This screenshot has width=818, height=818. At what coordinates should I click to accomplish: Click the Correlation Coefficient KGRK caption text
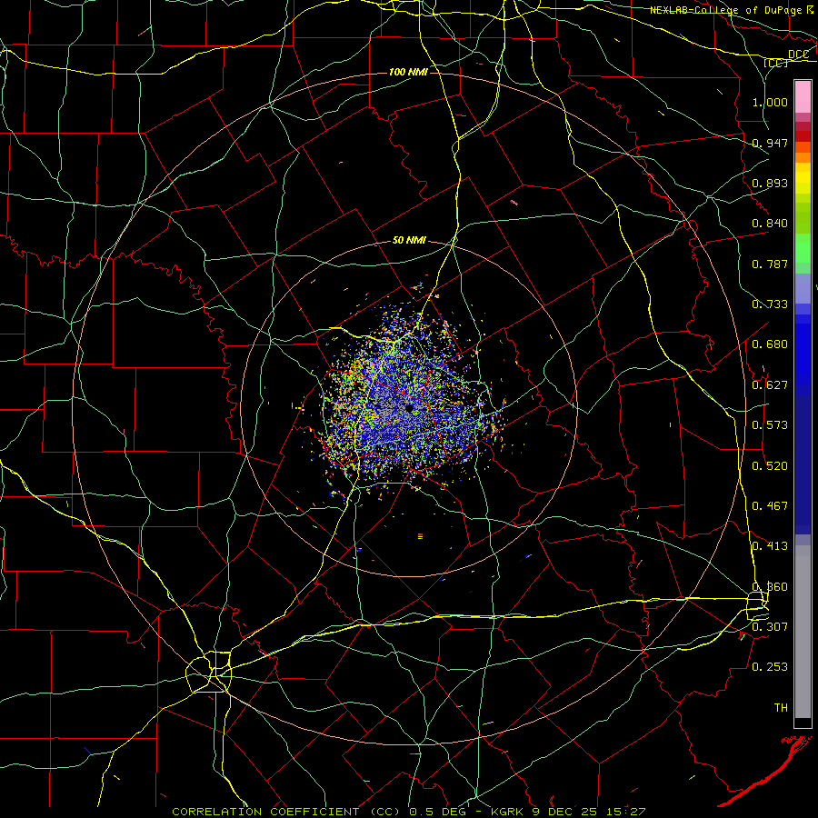[x=409, y=812]
